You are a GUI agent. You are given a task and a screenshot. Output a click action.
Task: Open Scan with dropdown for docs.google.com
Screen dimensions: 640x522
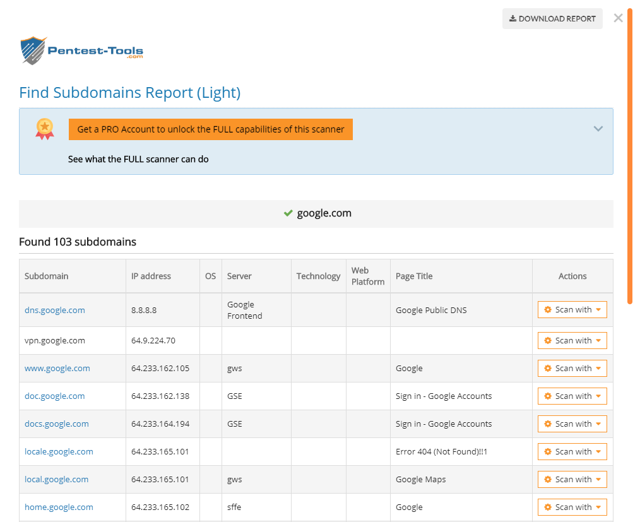point(572,424)
